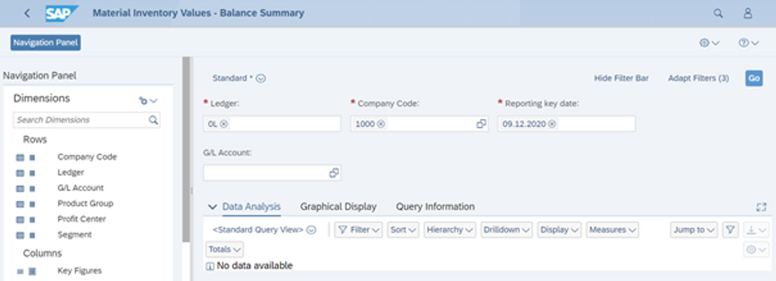
Task: Click the back arrow in header
Action: (27, 13)
